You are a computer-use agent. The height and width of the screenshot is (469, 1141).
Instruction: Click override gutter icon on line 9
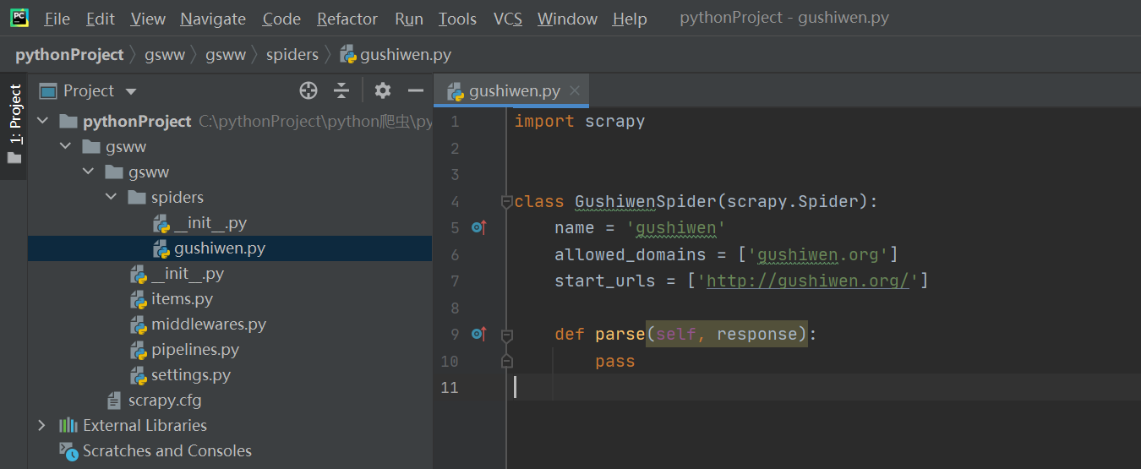point(478,334)
